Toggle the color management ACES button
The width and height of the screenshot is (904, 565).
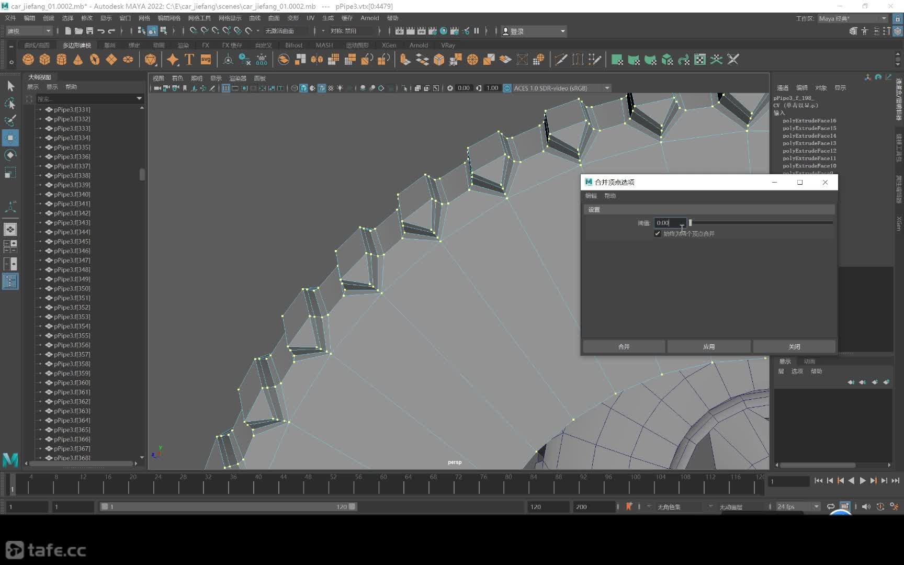click(x=507, y=88)
